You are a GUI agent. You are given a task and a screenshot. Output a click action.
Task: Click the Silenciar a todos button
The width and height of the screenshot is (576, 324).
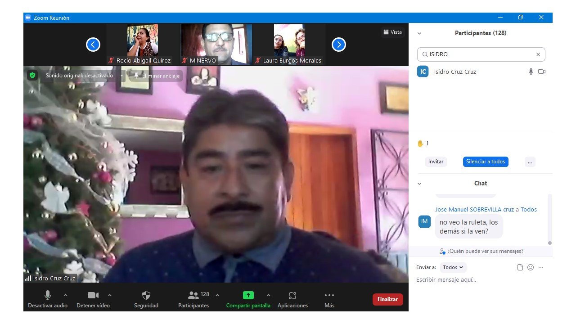(x=486, y=162)
